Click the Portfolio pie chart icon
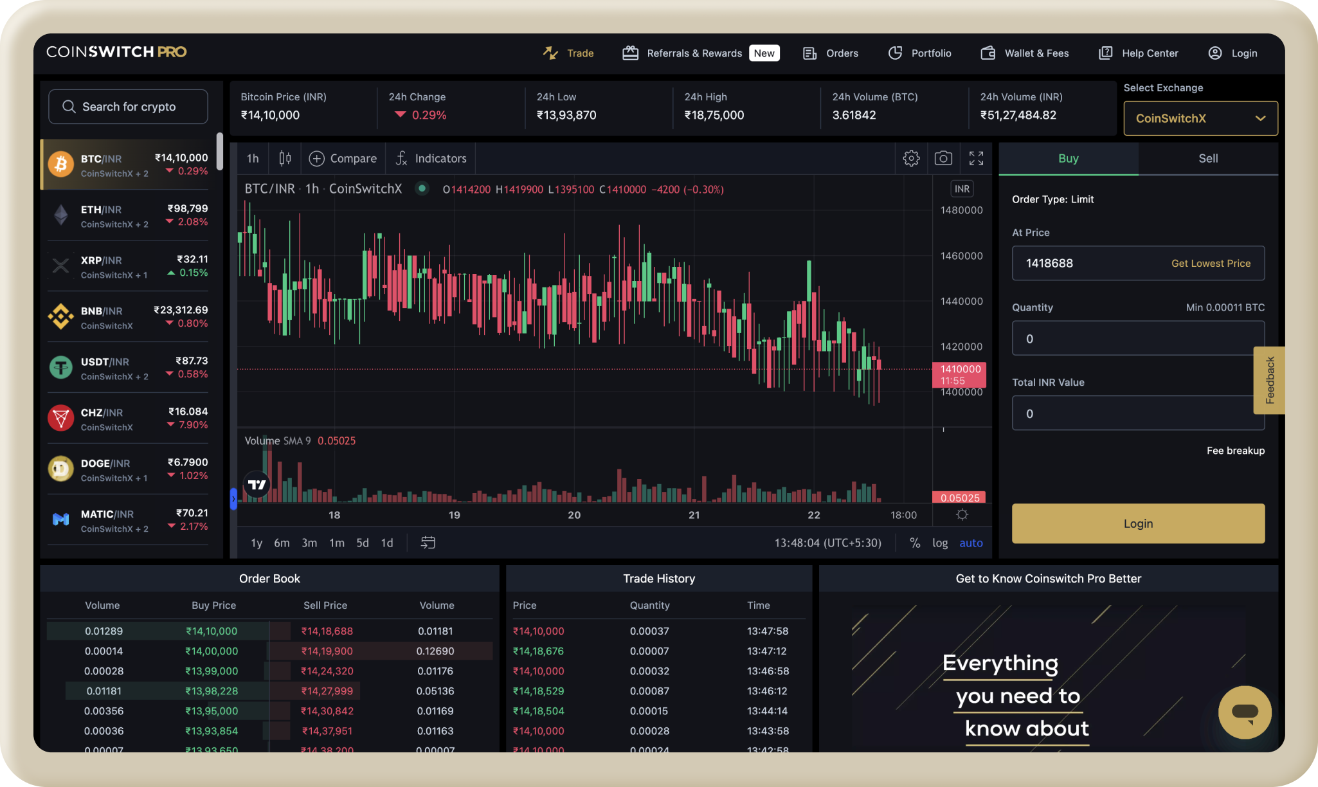1318x787 pixels. point(895,53)
